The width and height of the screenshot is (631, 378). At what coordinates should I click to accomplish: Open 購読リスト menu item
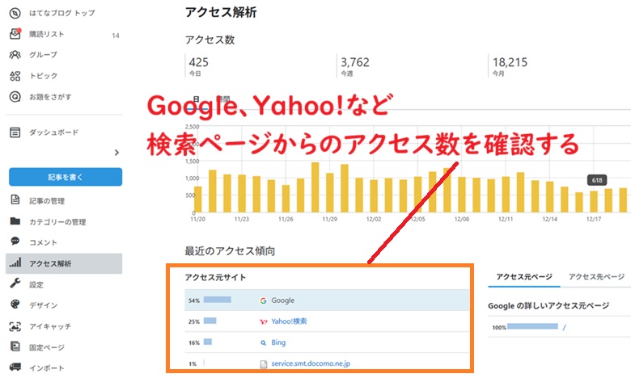click(x=47, y=34)
